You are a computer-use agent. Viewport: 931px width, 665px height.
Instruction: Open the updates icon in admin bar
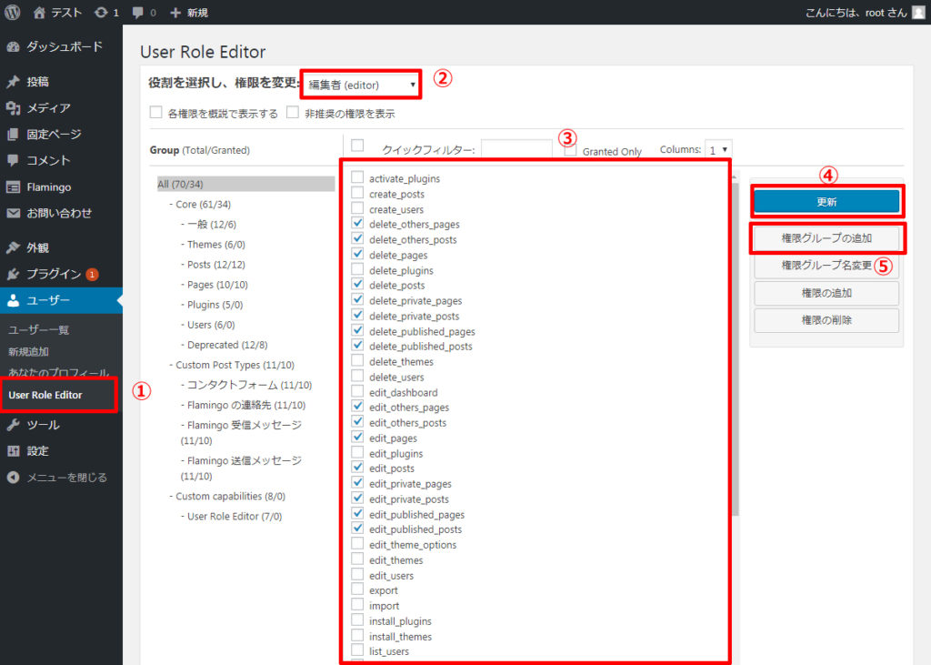(x=99, y=13)
